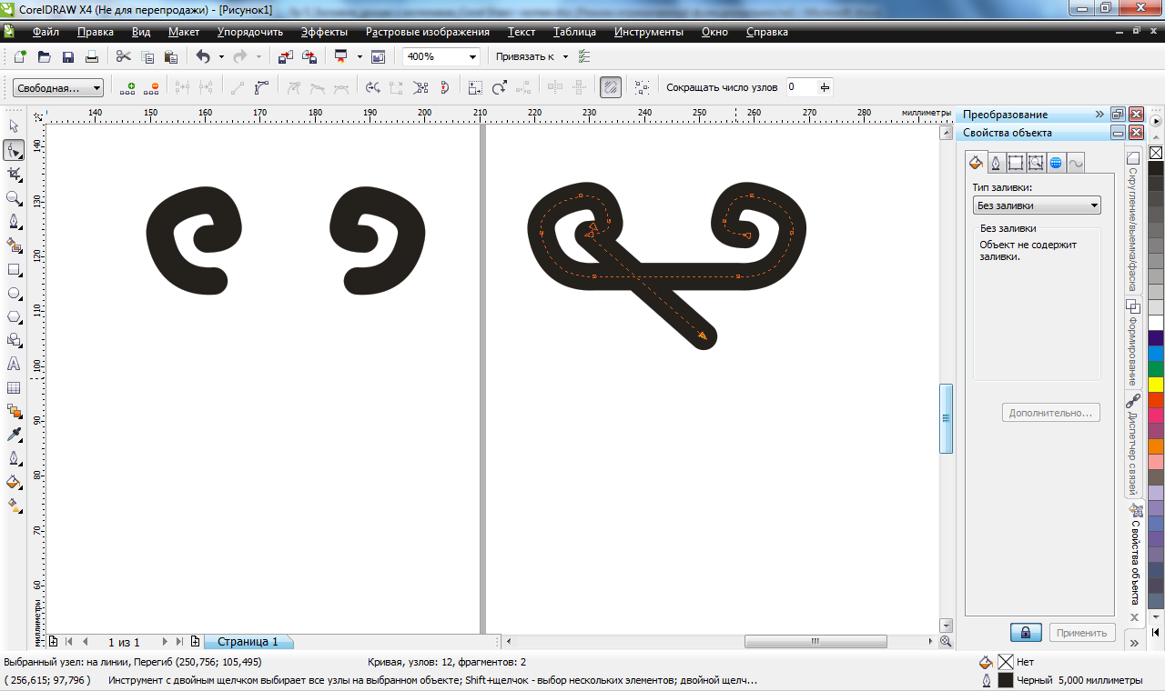Select the Shape edit tool

point(14,150)
